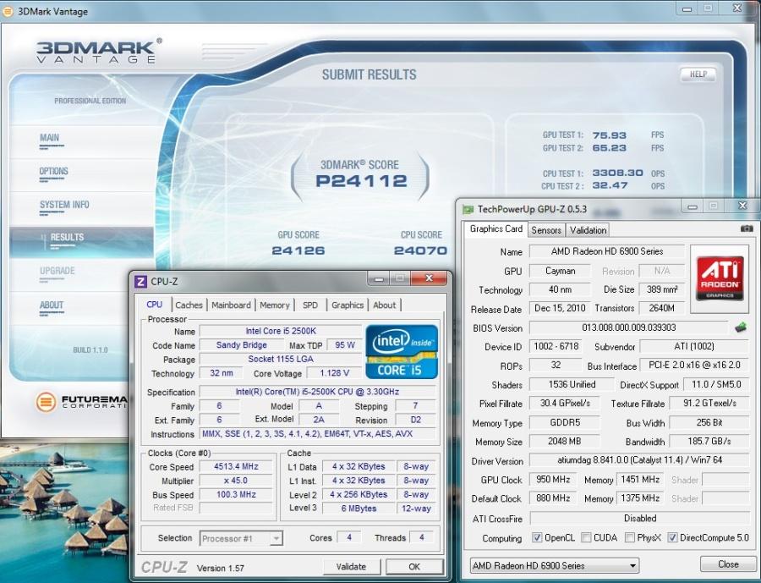Minimize the 3DMark Vantage window

[687, 8]
